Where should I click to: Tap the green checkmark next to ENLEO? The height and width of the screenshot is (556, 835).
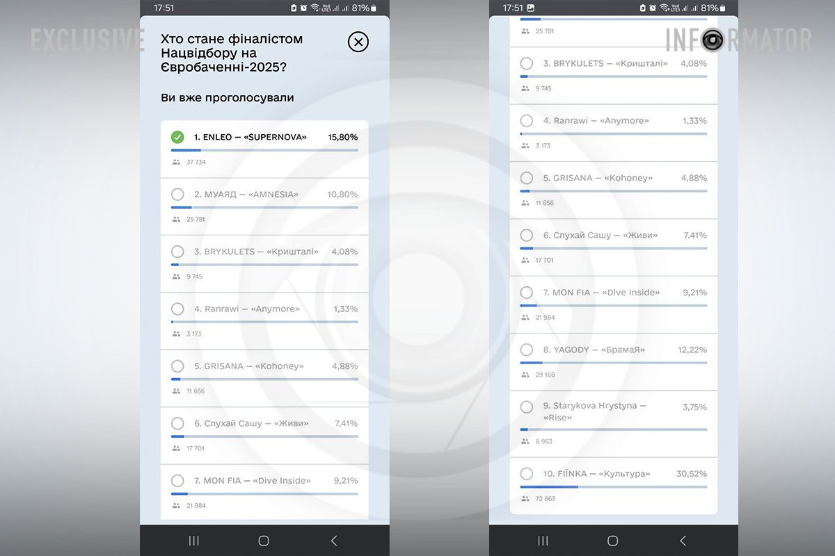177,137
